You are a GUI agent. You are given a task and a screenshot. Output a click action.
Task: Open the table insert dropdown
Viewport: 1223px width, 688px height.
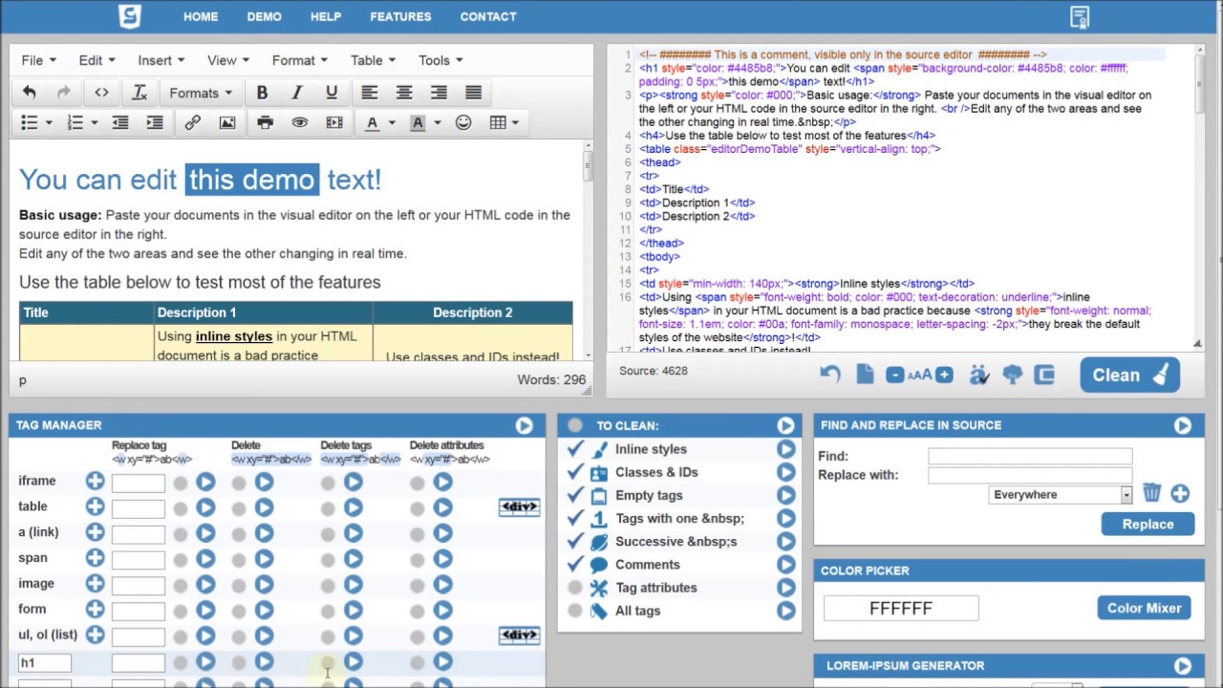click(504, 122)
